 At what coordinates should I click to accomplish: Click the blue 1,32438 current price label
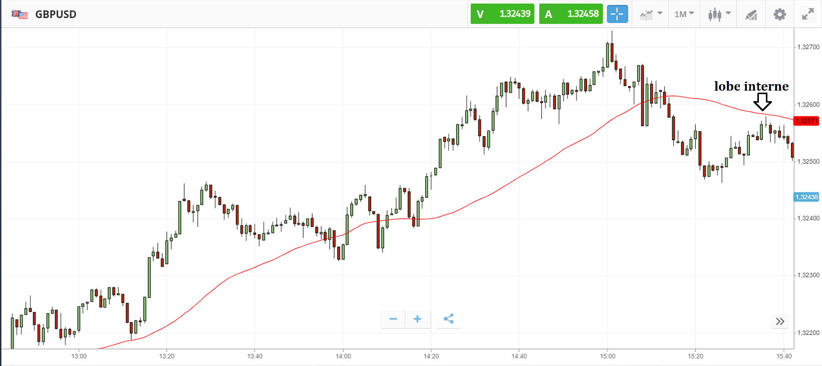pyautogui.click(x=806, y=197)
